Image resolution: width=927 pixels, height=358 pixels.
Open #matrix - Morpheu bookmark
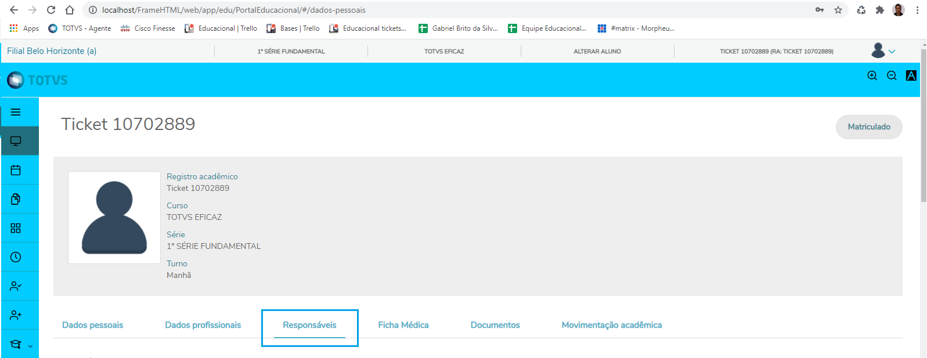point(636,28)
